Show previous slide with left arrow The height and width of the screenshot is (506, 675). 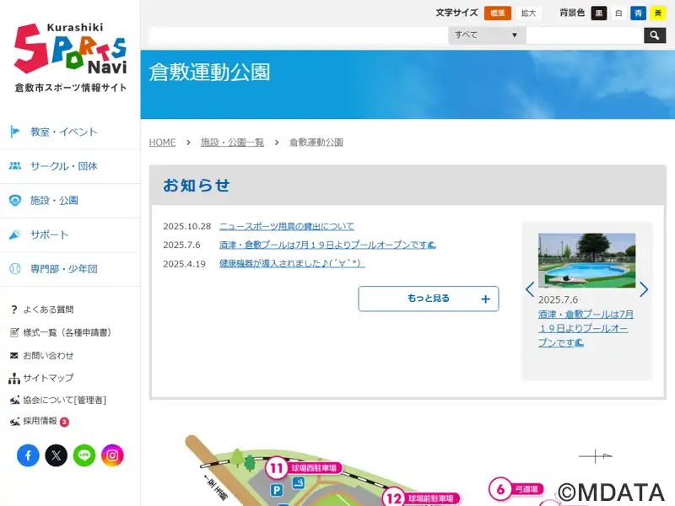tap(530, 289)
